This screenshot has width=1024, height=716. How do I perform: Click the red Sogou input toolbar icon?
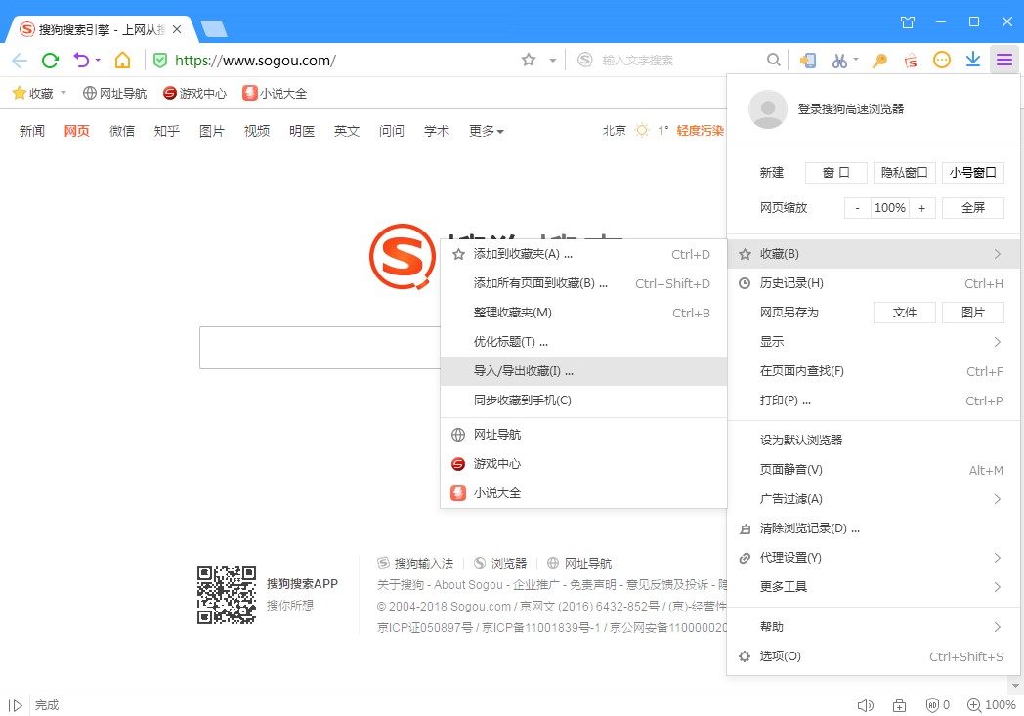(x=911, y=61)
